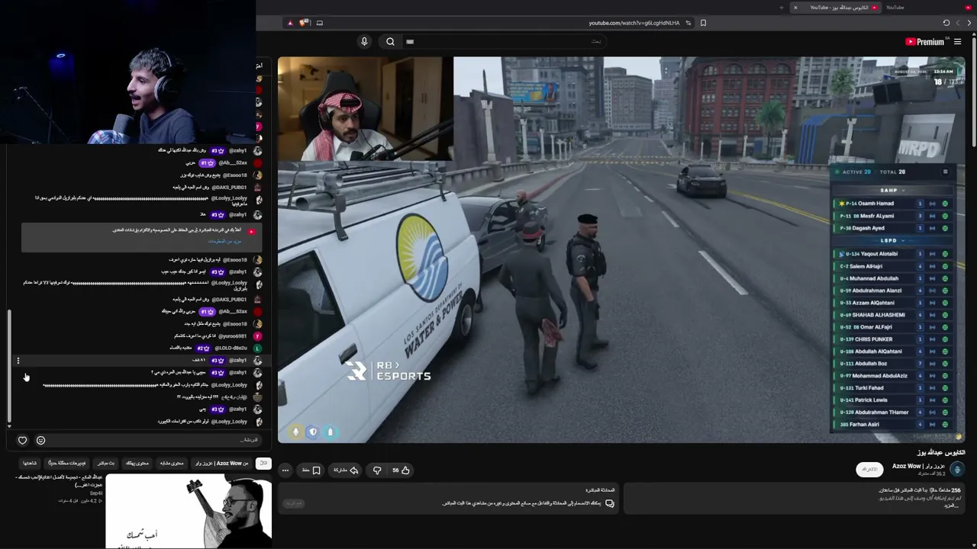Select the 'شاهدتها' filter chip

click(x=30, y=463)
